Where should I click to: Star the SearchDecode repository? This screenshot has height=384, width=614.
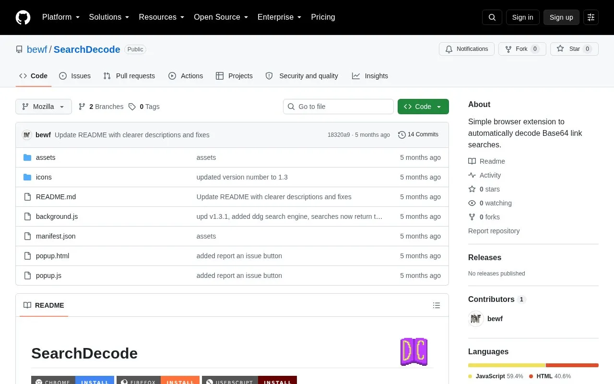pyautogui.click(x=574, y=49)
